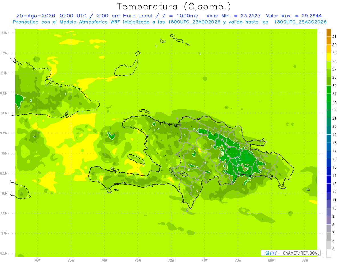Click the legend value "10"
The height and width of the screenshot is (264, 342).
335,208
